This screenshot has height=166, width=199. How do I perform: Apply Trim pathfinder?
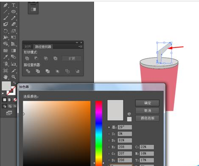pyautogui.click(x=38, y=71)
